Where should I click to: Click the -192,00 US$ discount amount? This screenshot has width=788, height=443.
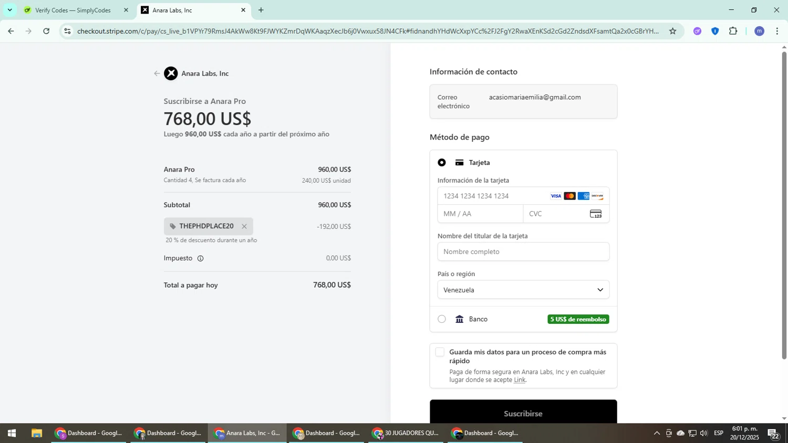pos(334,227)
